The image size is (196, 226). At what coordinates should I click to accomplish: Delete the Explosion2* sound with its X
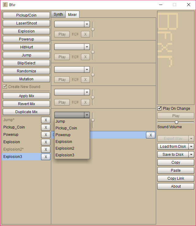pos(46,149)
